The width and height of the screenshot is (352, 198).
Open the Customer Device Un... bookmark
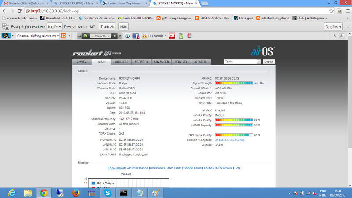(x=97, y=18)
